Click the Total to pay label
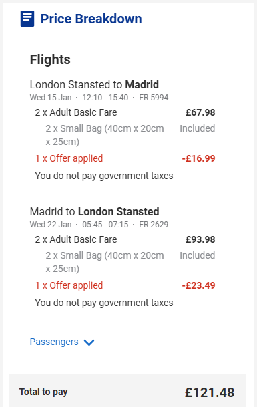The height and width of the screenshot is (407, 257). point(43,392)
